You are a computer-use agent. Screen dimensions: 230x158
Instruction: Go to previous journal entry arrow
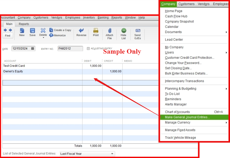5,30
